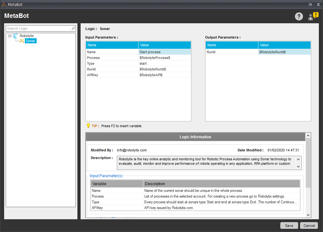Click the MetaBot app logo in title bar
The image size is (323, 232).
coord(4,4)
